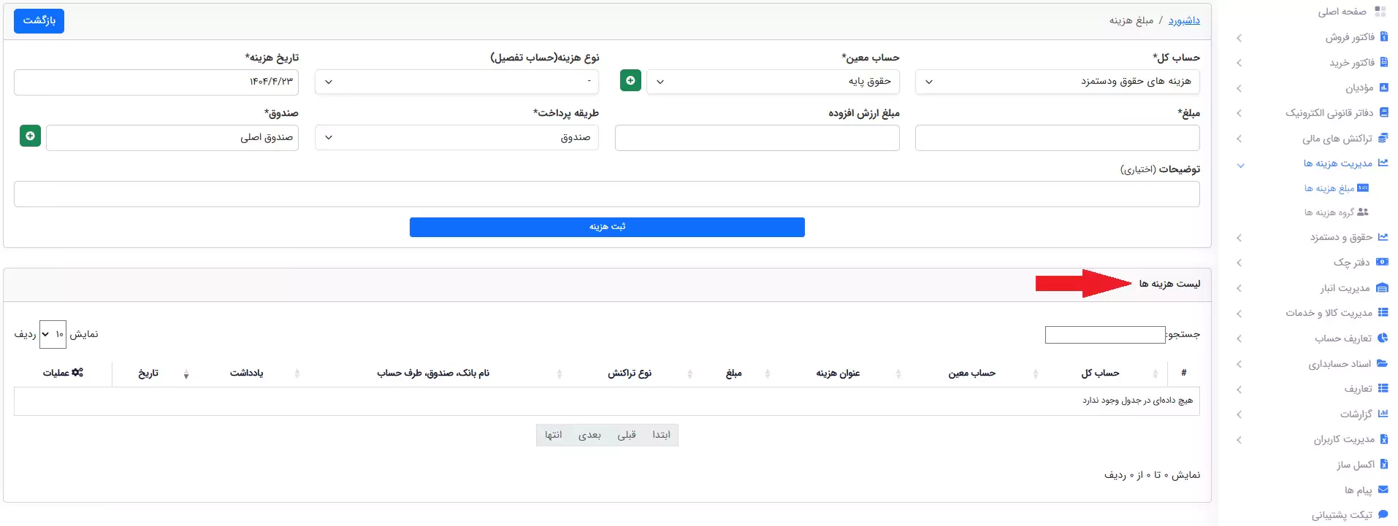Expand the مدیریت انبار sidebar chevron

[1239, 288]
